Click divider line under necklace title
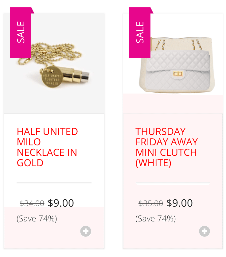Image resolution: width=226 pixels, height=257 pixels. [x=54, y=182]
